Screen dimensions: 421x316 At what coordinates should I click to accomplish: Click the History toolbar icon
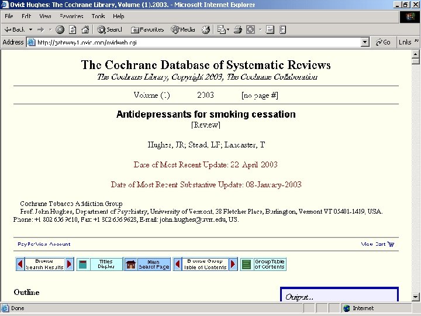point(206,30)
